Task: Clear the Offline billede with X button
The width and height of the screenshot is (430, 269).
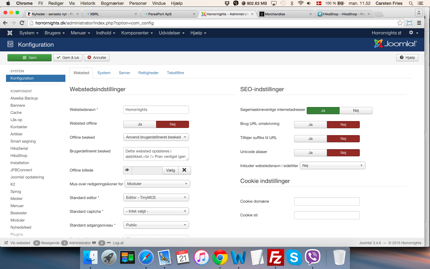Action: pyautogui.click(x=185, y=170)
